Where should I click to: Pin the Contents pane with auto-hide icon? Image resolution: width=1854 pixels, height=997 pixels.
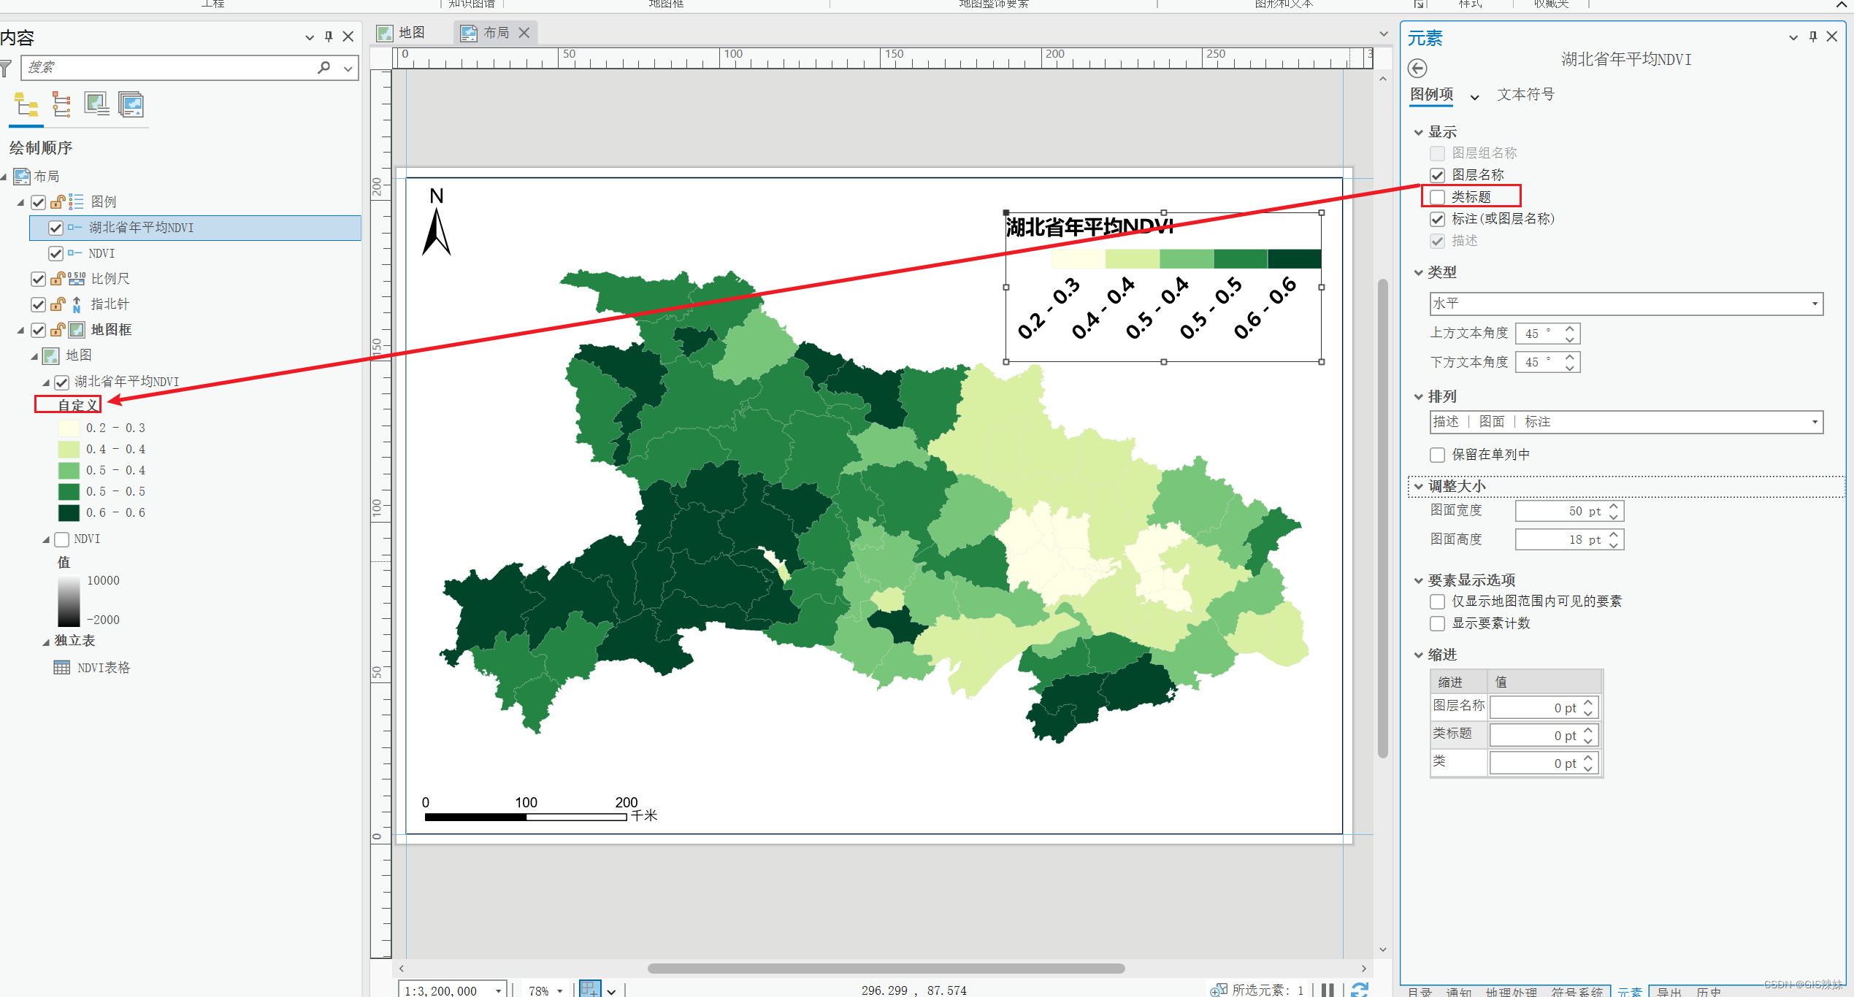[329, 36]
